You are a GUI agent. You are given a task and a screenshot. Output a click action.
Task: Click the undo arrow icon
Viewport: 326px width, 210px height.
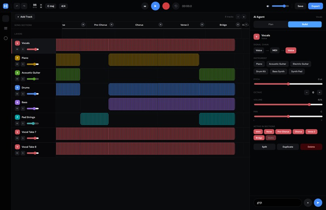click(x=17, y=6)
